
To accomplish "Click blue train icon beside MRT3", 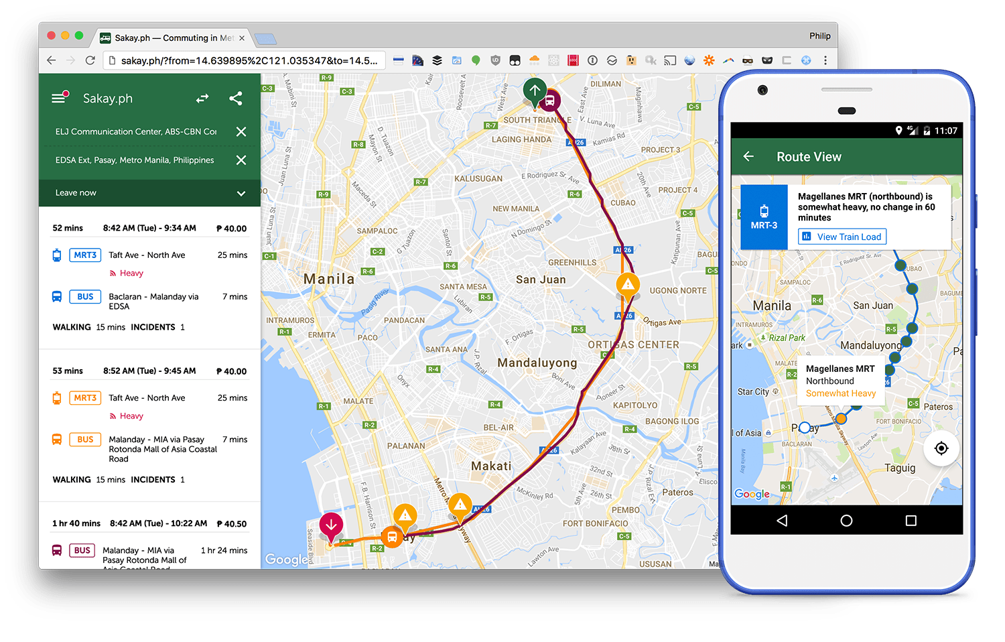I will tap(57, 255).
